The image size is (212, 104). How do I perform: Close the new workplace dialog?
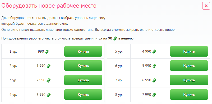[206, 6]
